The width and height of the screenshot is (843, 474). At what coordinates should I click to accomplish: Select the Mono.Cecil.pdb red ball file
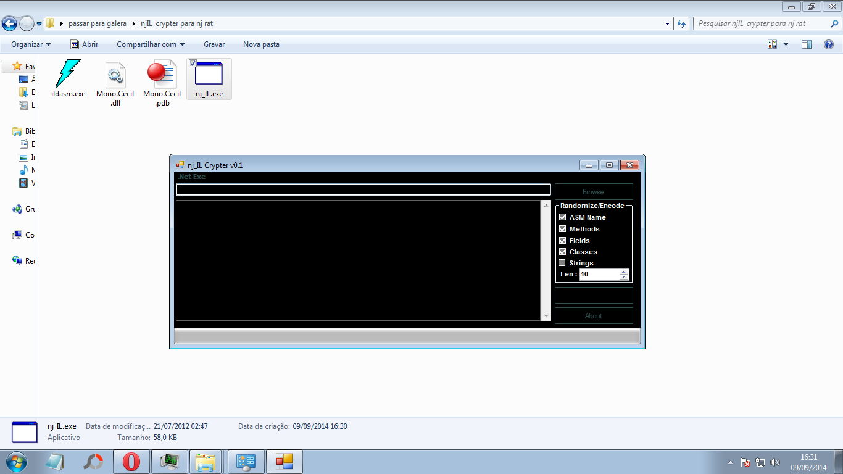click(x=162, y=75)
